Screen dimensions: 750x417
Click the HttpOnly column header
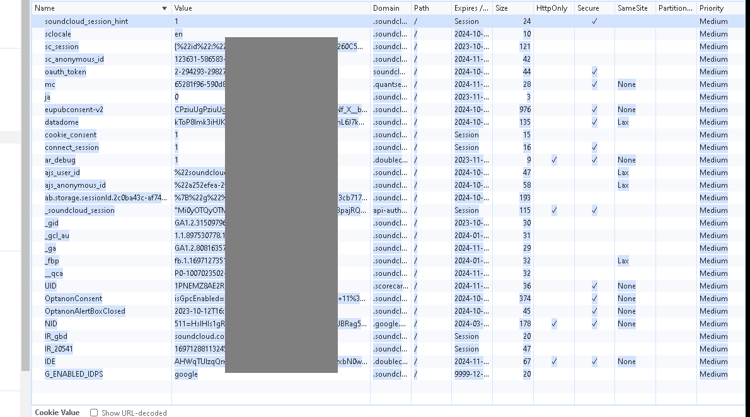553,8
